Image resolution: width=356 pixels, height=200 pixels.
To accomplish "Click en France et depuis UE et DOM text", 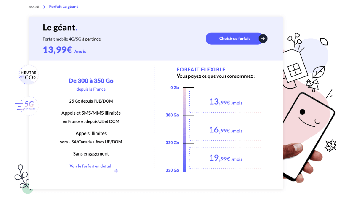I will (91, 121).
